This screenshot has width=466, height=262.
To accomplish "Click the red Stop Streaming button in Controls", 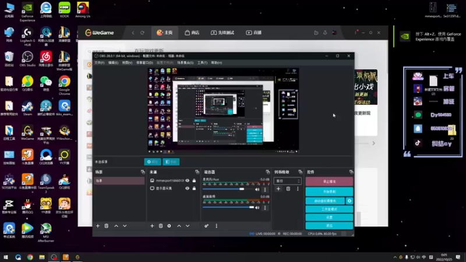I will click(x=329, y=182).
